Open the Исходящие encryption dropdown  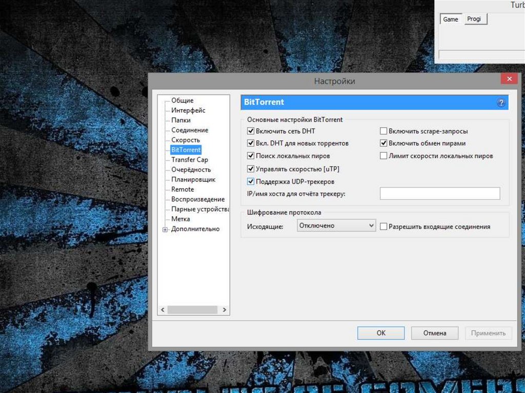click(x=336, y=225)
